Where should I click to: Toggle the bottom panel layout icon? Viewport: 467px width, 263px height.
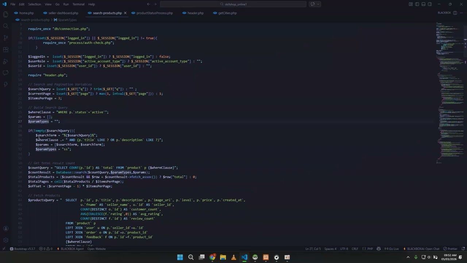[424, 4]
